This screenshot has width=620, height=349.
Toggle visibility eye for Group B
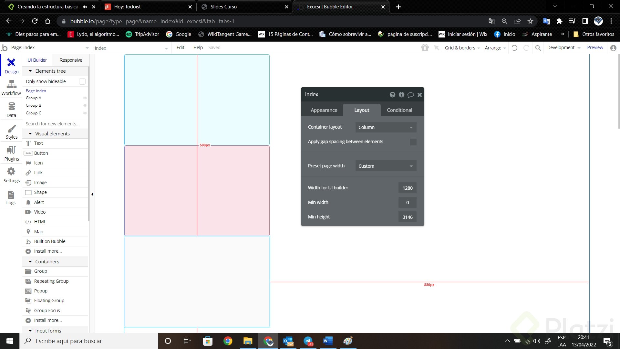(85, 105)
